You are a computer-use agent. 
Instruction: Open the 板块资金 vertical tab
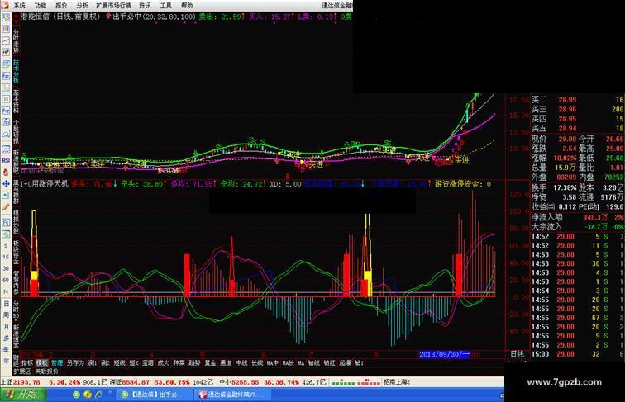16,253
